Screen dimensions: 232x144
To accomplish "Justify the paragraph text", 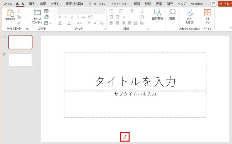I will (129, 23).
